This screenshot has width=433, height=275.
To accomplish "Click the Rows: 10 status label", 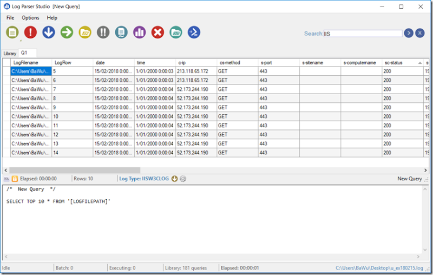I will click(x=83, y=179).
